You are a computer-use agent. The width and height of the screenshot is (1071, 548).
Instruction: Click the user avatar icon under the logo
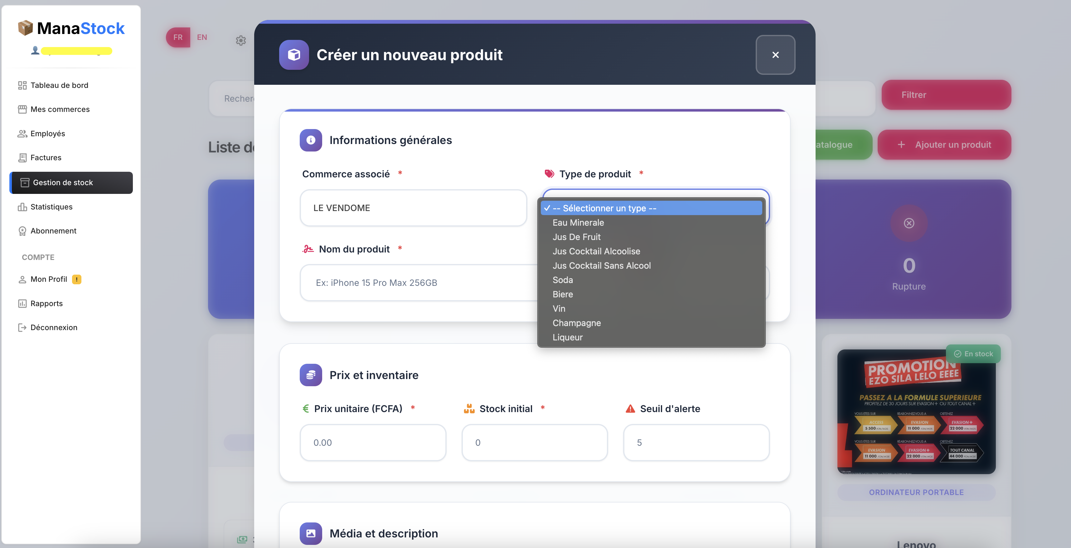35,50
